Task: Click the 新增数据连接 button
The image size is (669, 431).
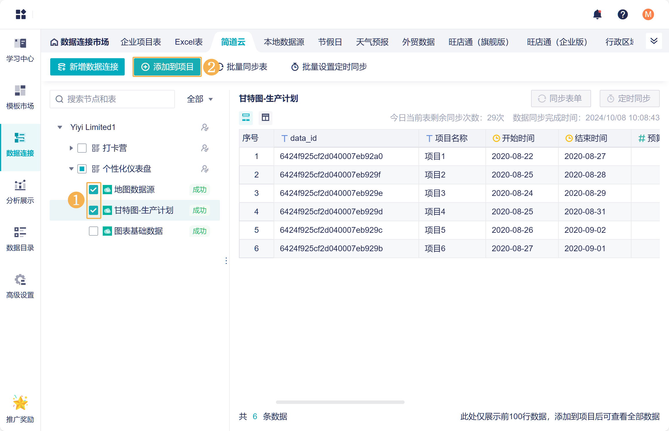Action: (x=87, y=67)
